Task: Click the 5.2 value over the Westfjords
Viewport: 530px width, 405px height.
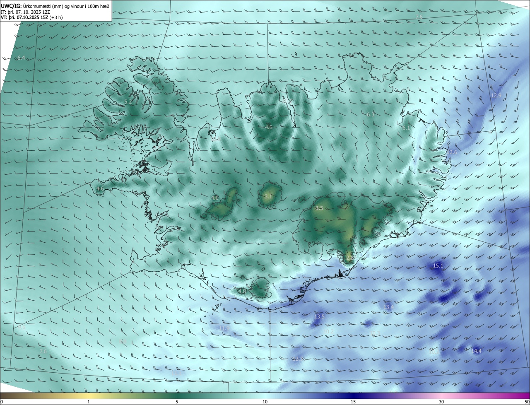Action: 128,101
